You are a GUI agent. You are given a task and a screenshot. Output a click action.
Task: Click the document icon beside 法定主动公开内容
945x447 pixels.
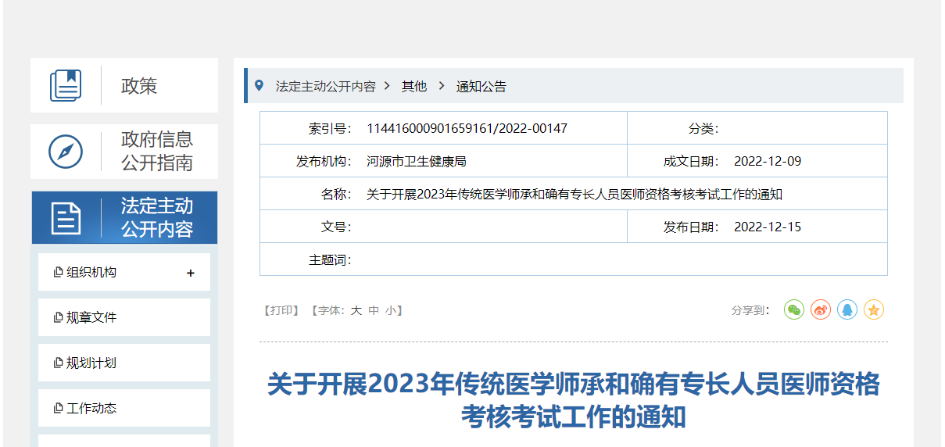pos(66,218)
